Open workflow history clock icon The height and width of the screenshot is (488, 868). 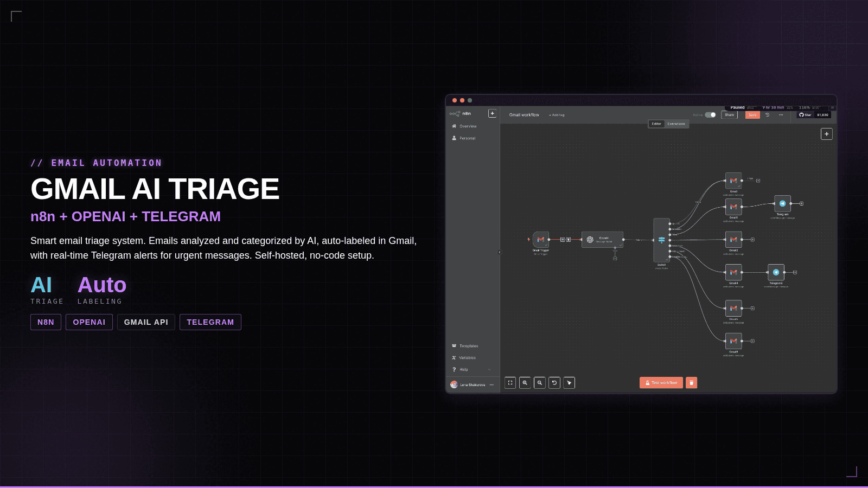(767, 115)
